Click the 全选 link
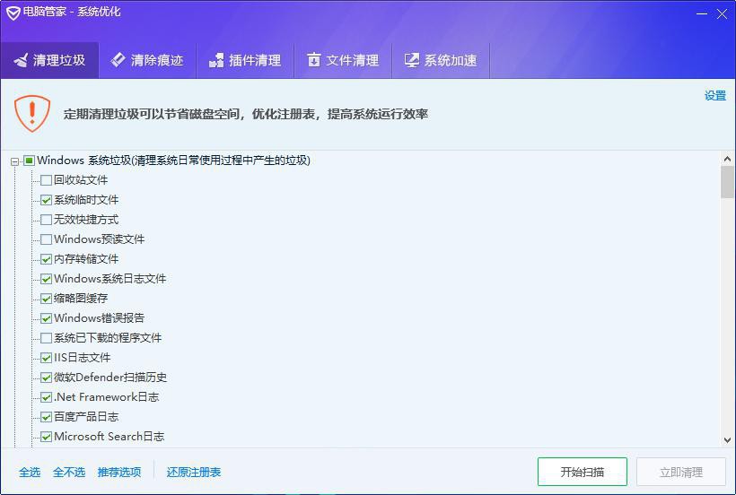This screenshot has height=495, width=736. (30, 472)
